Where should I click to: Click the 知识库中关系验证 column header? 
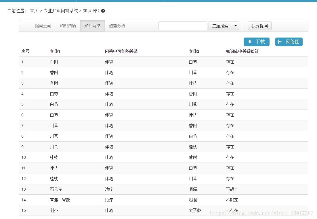[x=242, y=51]
